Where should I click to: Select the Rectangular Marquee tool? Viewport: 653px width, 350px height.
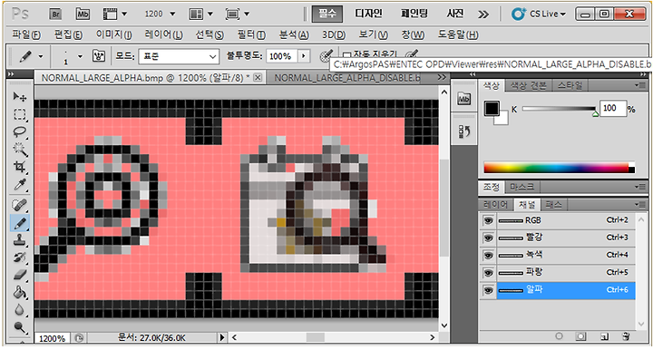pyautogui.click(x=20, y=114)
